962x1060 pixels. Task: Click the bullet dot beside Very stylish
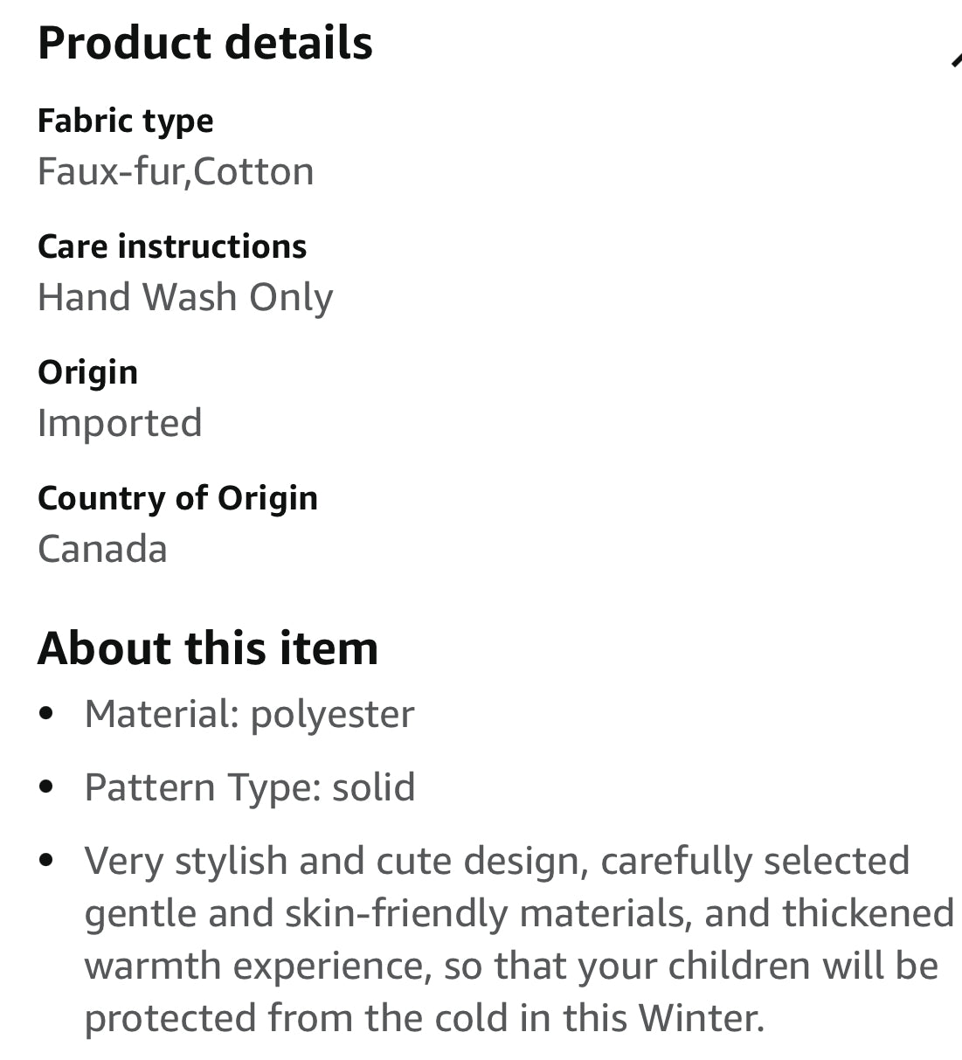coord(47,860)
